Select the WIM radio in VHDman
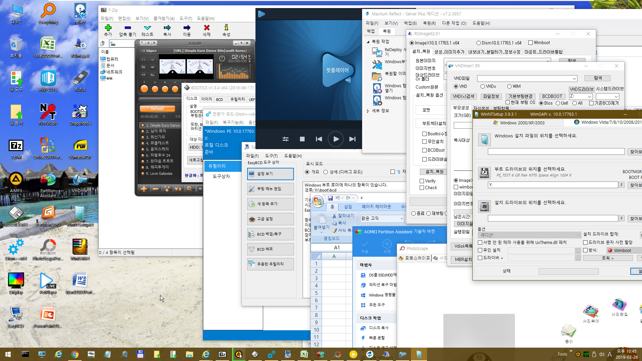This screenshot has height=361, width=642. (509, 87)
